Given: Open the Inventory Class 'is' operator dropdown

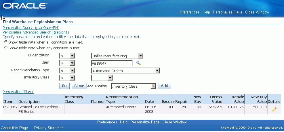Looking at the screenshot, I should point(67,78).
